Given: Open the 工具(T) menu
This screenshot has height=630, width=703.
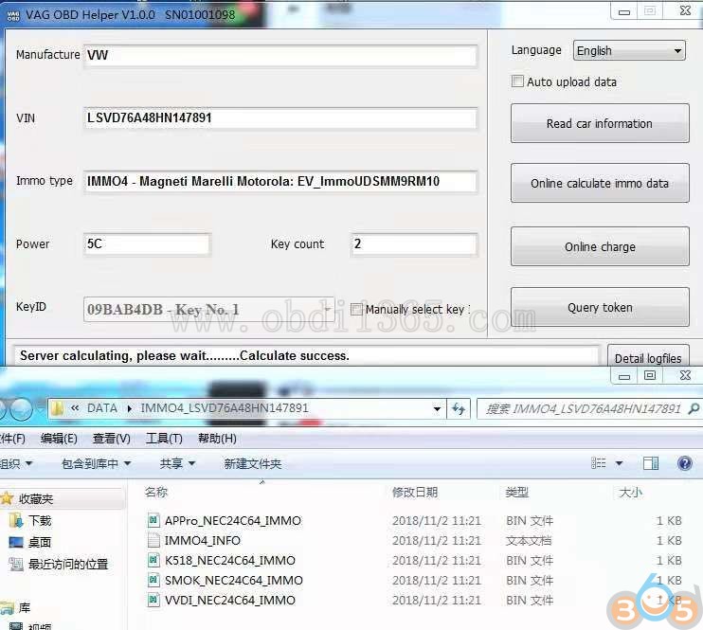Looking at the screenshot, I should [x=164, y=438].
